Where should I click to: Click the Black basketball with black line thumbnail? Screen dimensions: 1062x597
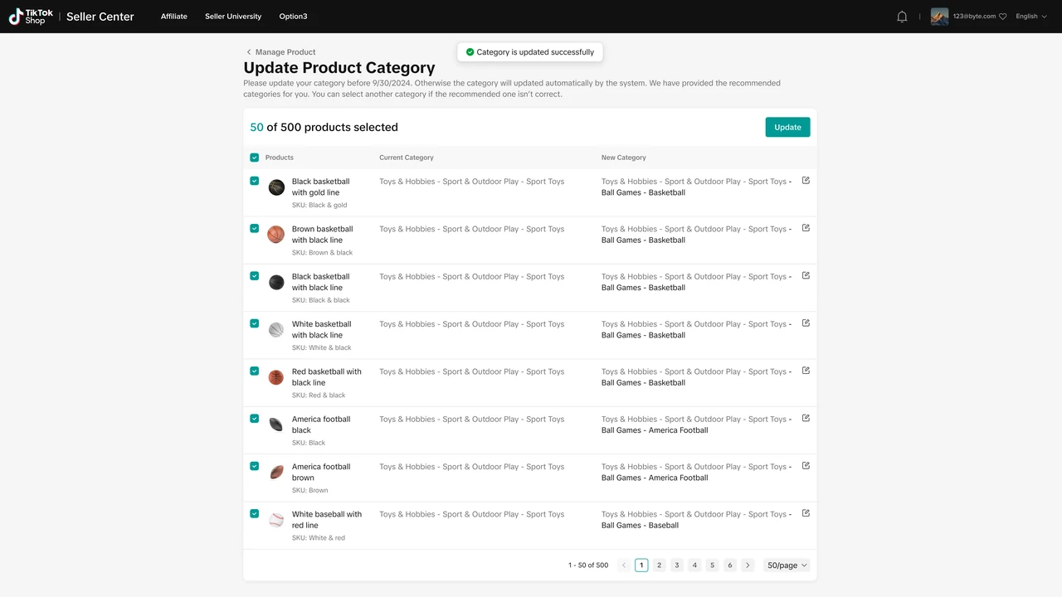(x=276, y=283)
